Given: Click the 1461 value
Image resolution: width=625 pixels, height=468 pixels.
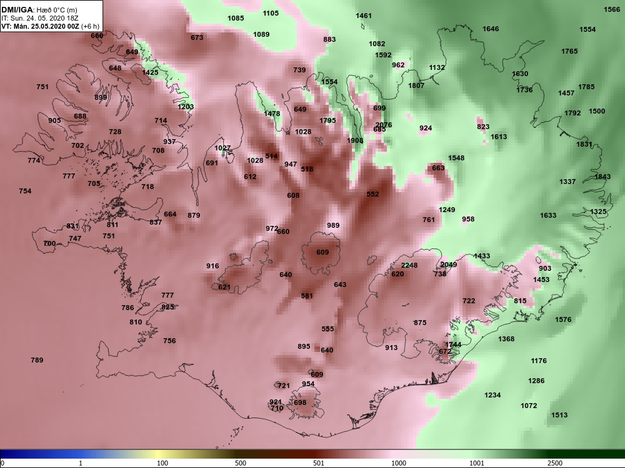Looking at the screenshot, I should click(364, 16).
